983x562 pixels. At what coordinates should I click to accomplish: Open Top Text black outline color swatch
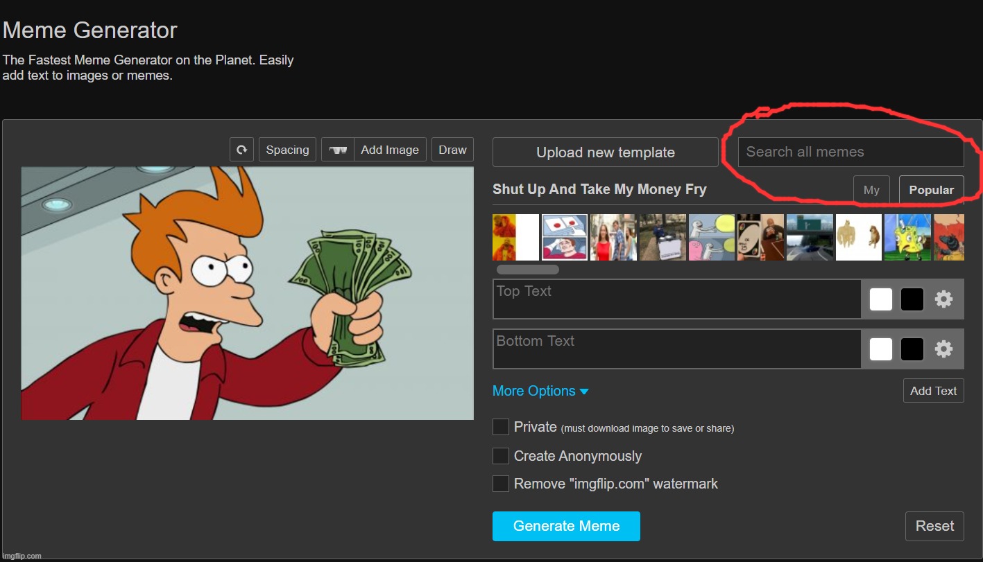(x=912, y=299)
